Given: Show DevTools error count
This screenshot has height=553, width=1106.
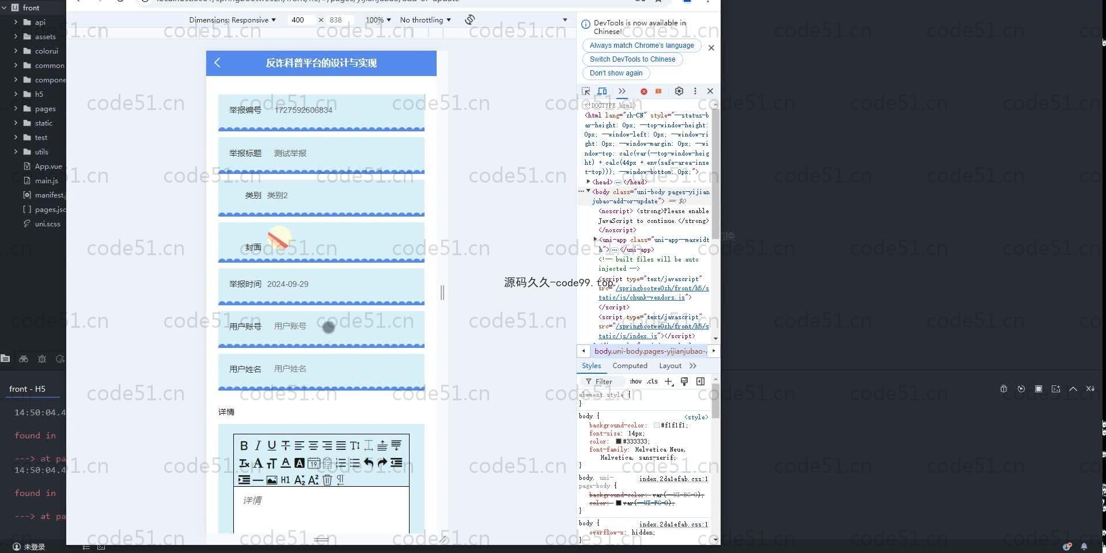Looking at the screenshot, I should (643, 91).
